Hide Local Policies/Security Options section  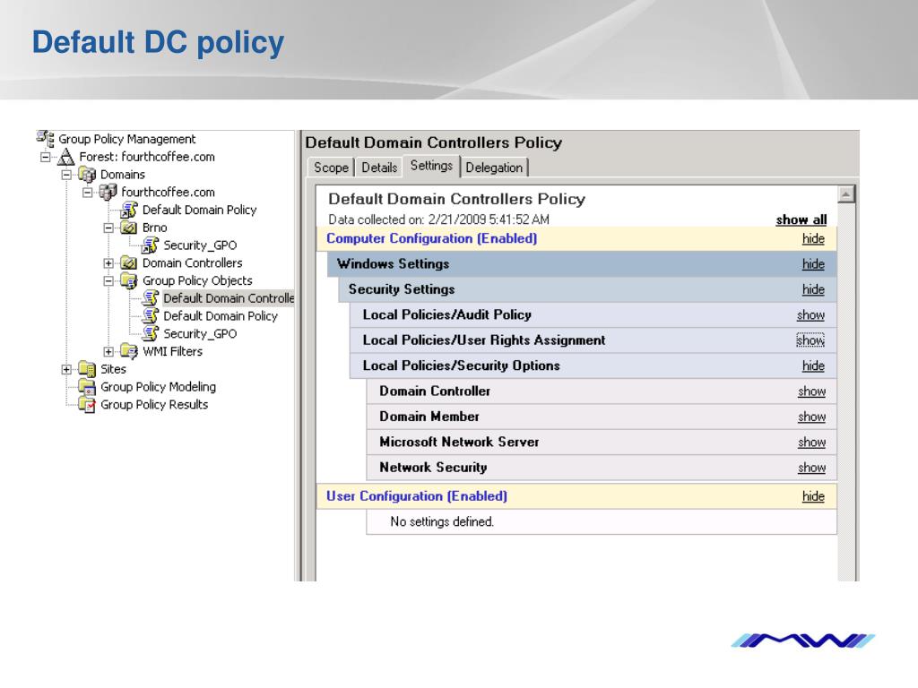coord(813,365)
